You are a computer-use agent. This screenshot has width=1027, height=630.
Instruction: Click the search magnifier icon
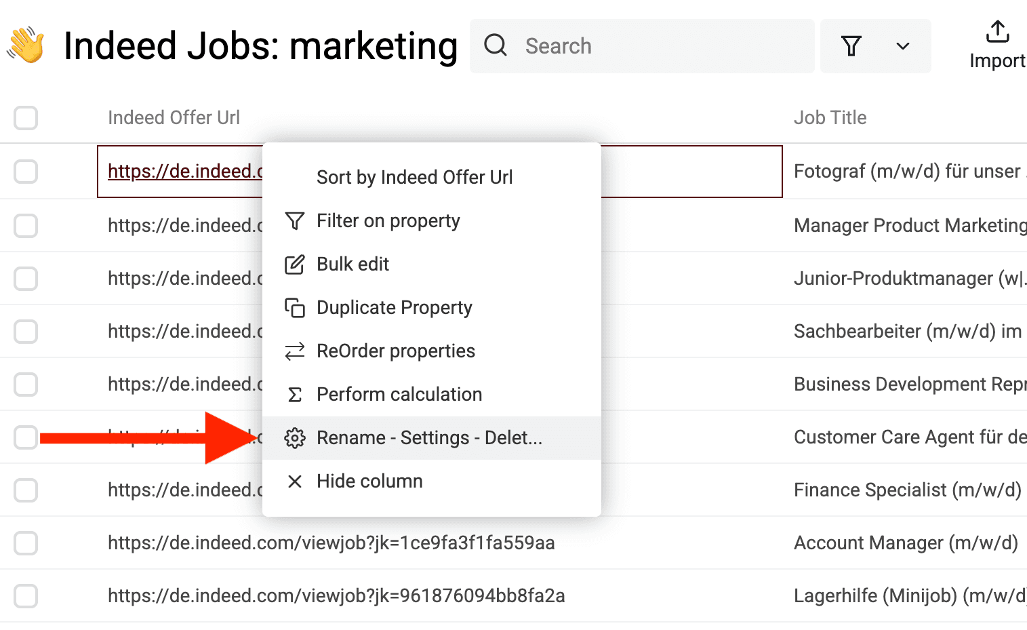[x=496, y=45]
